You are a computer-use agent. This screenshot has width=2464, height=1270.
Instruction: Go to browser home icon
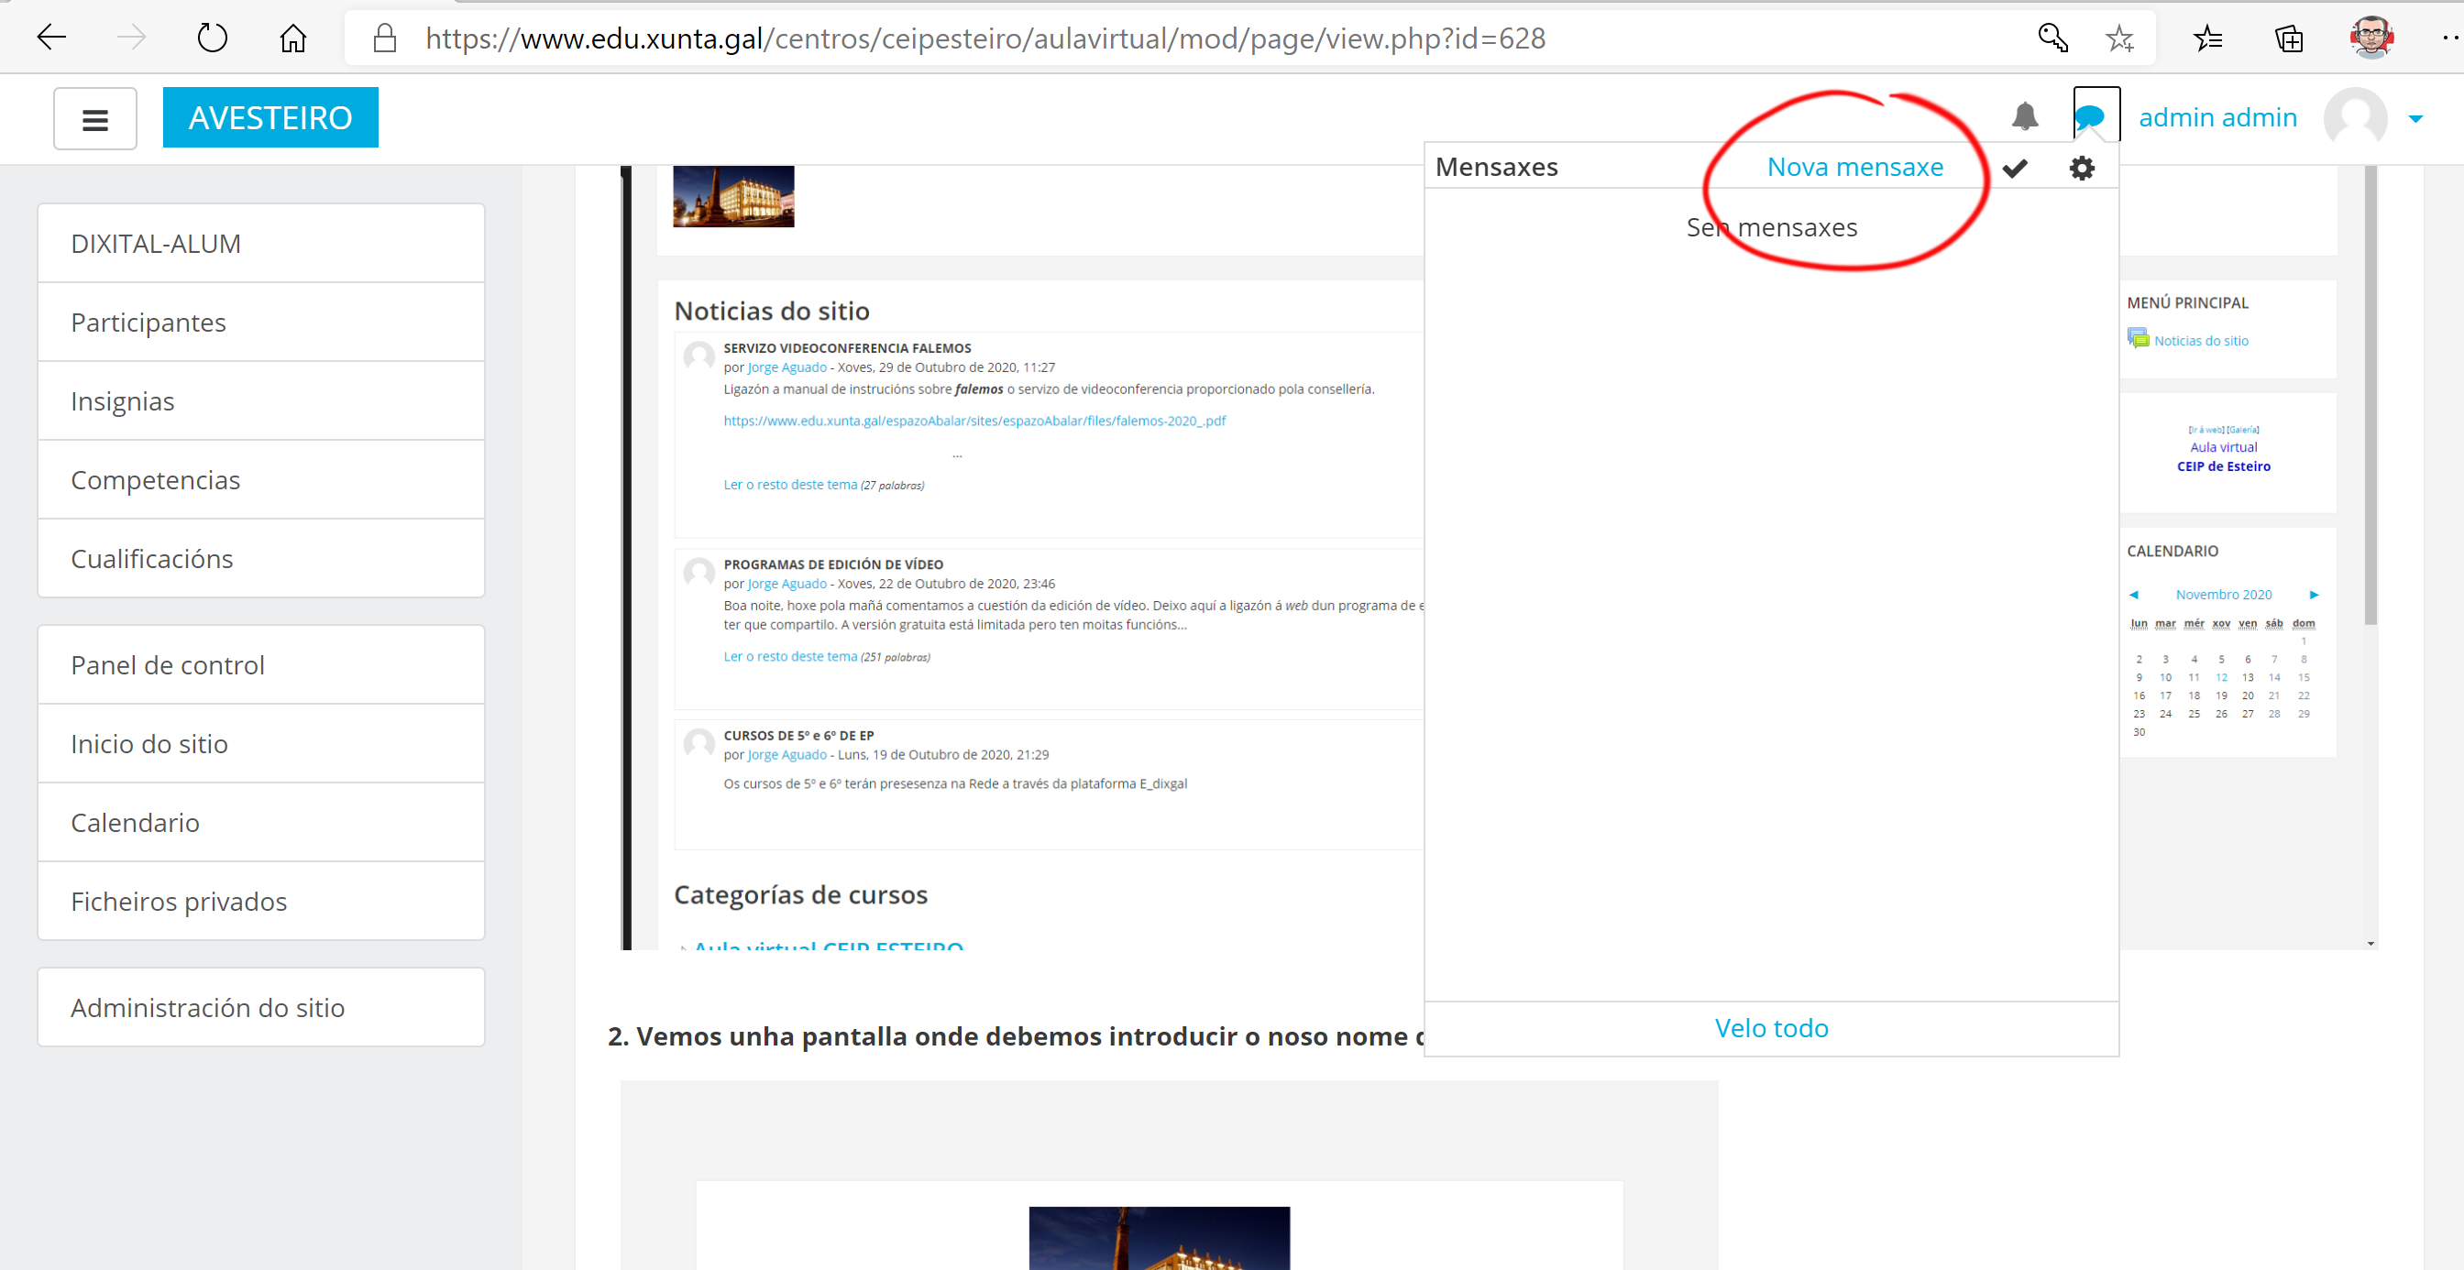[292, 38]
